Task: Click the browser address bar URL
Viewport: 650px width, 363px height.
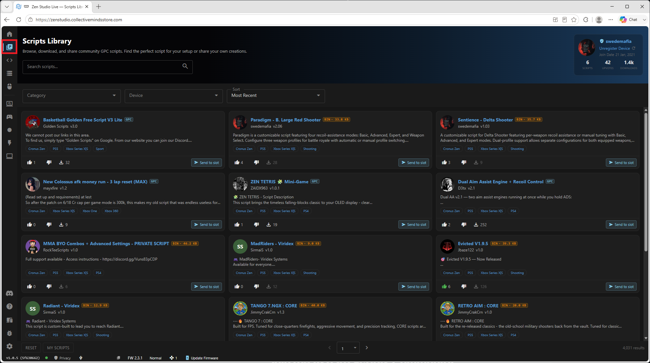Action: (79, 20)
